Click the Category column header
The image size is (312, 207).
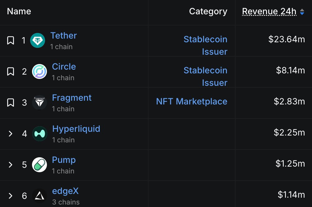208,11
